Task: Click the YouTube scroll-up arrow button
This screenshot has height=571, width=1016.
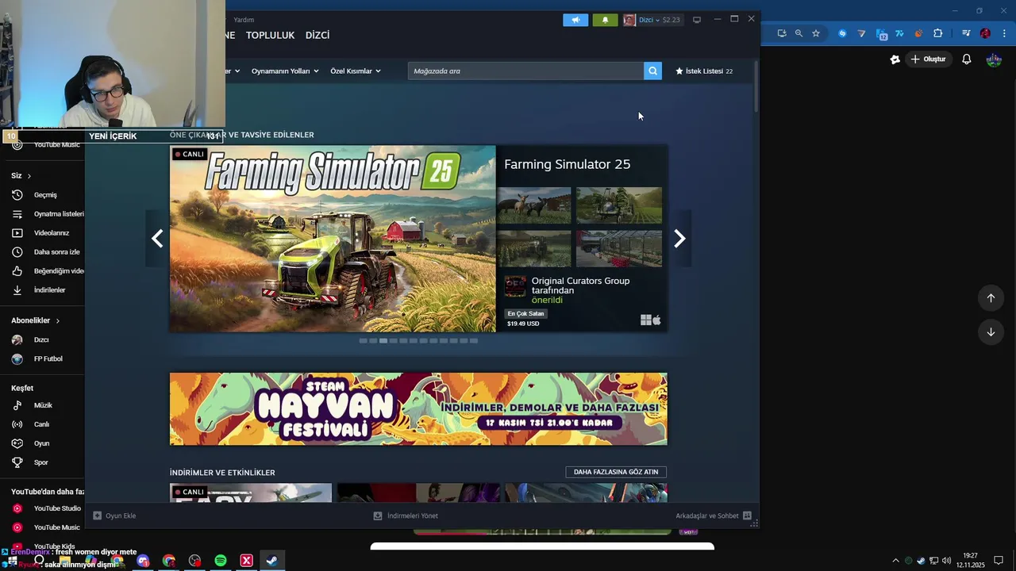Action: click(991, 298)
